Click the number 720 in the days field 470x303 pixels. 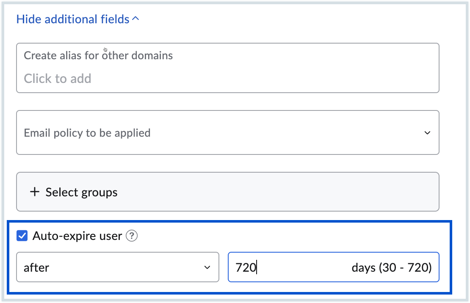click(246, 267)
